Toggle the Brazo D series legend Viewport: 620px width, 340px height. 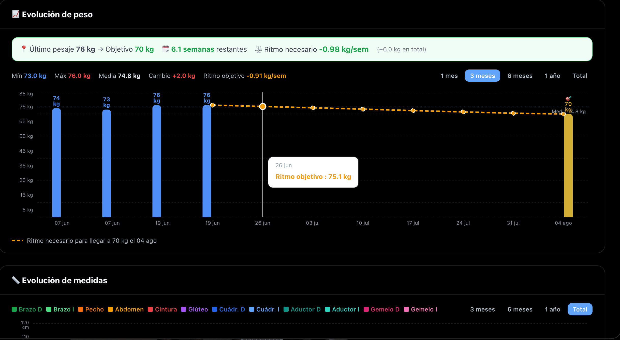[27, 309]
